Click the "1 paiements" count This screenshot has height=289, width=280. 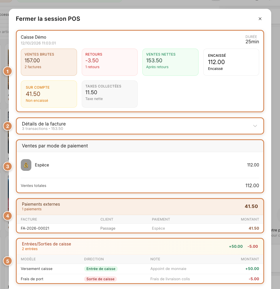coord(32,209)
